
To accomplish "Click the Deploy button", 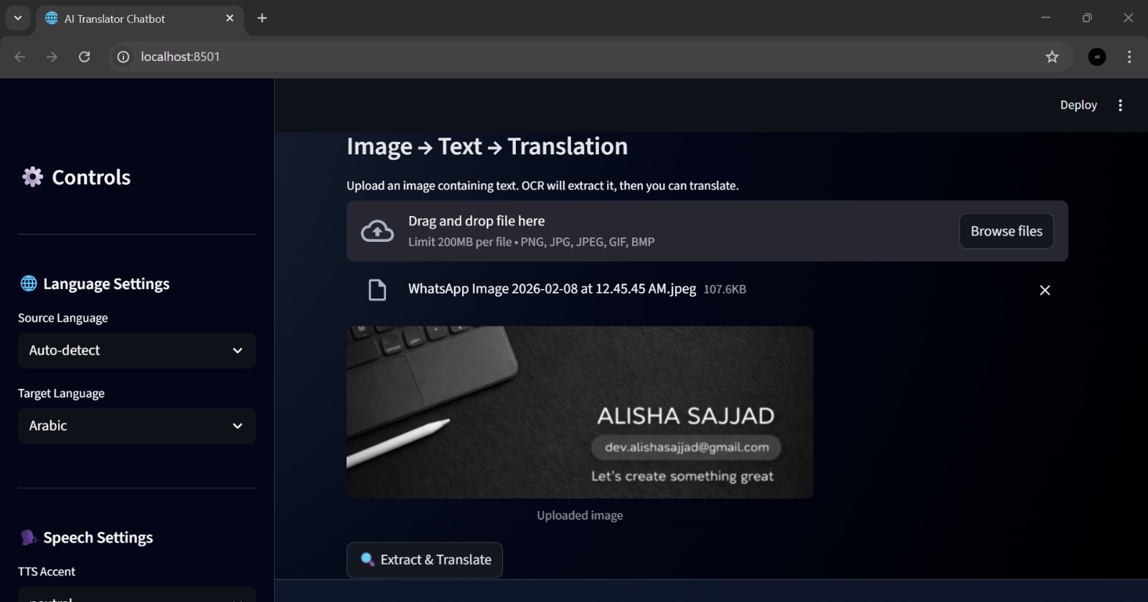I will [x=1078, y=105].
